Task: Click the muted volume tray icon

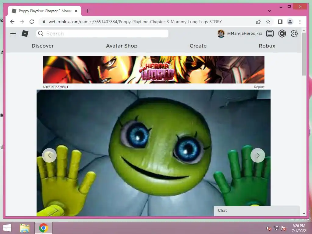Action: point(268,228)
